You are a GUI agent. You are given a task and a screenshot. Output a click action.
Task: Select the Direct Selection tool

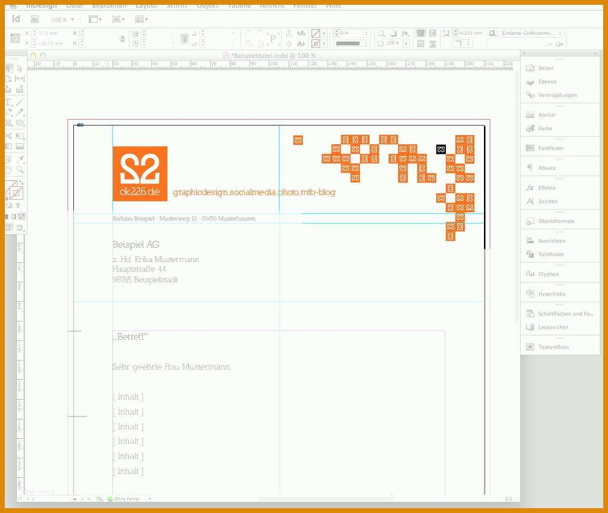click(20, 69)
